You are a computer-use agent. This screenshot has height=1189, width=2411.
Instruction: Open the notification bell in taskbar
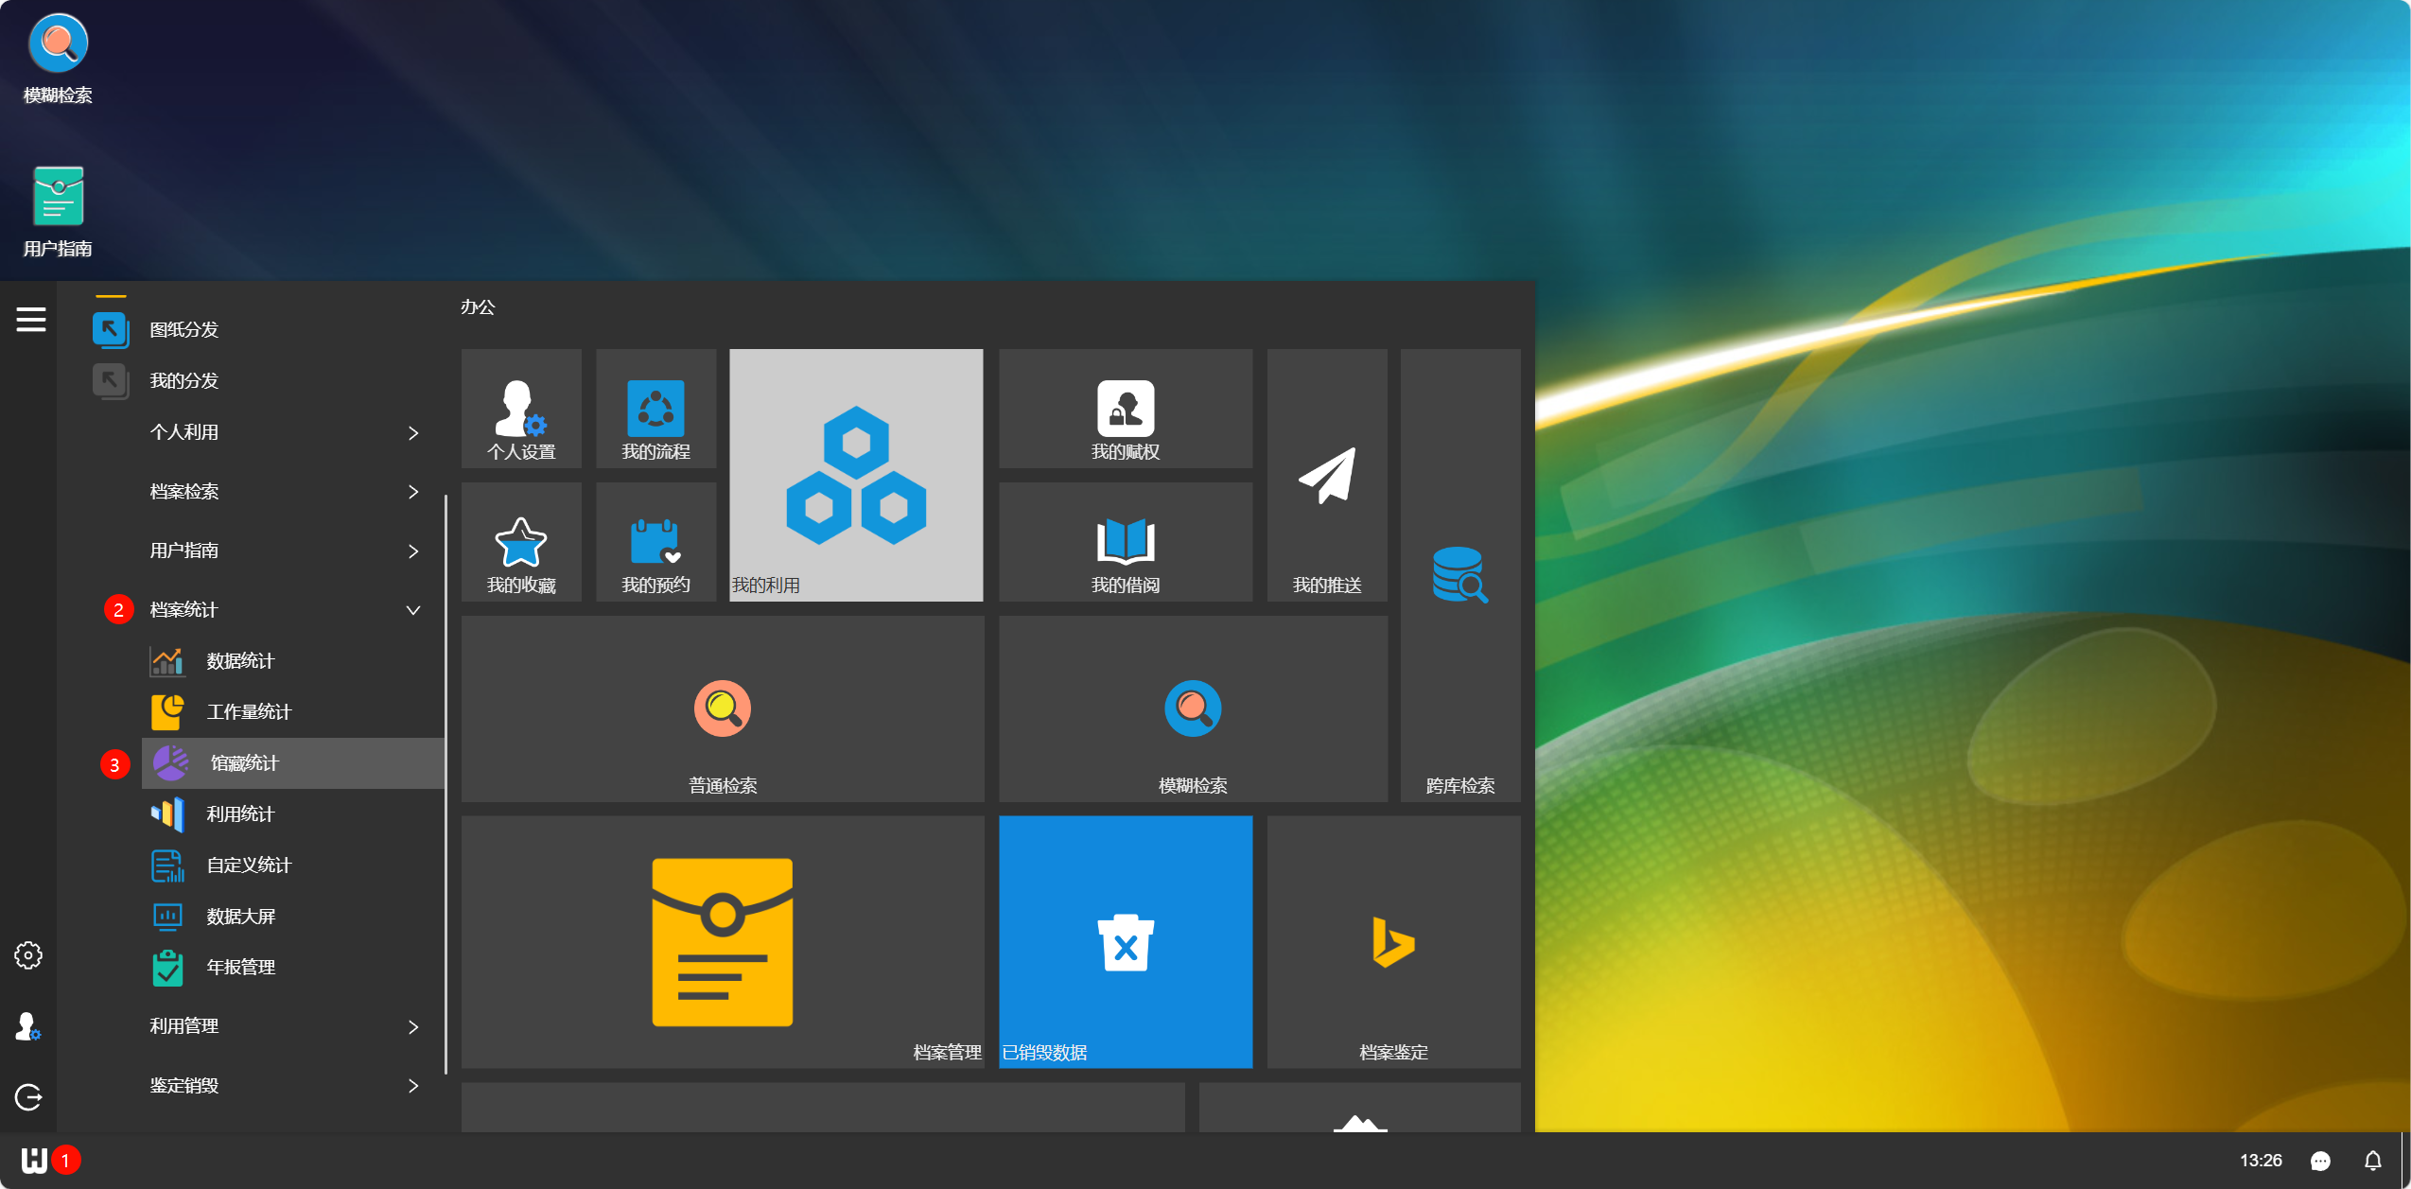point(2372,1161)
